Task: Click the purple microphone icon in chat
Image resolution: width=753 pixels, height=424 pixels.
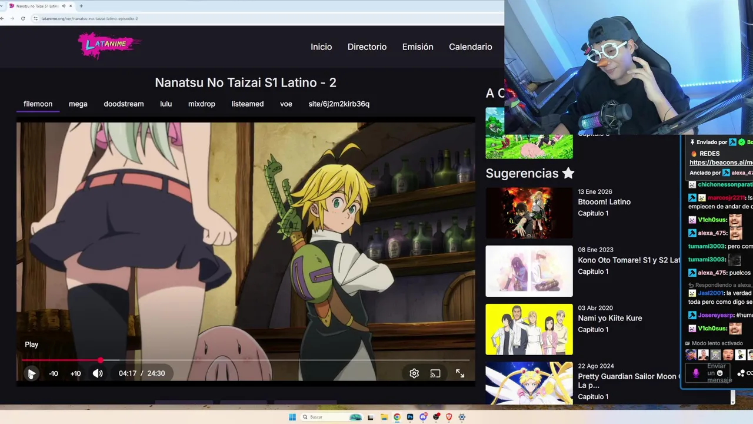Action: tap(696, 373)
